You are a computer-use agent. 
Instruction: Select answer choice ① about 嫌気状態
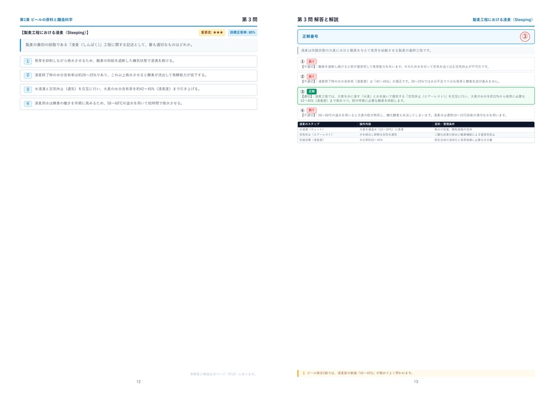(x=138, y=61)
